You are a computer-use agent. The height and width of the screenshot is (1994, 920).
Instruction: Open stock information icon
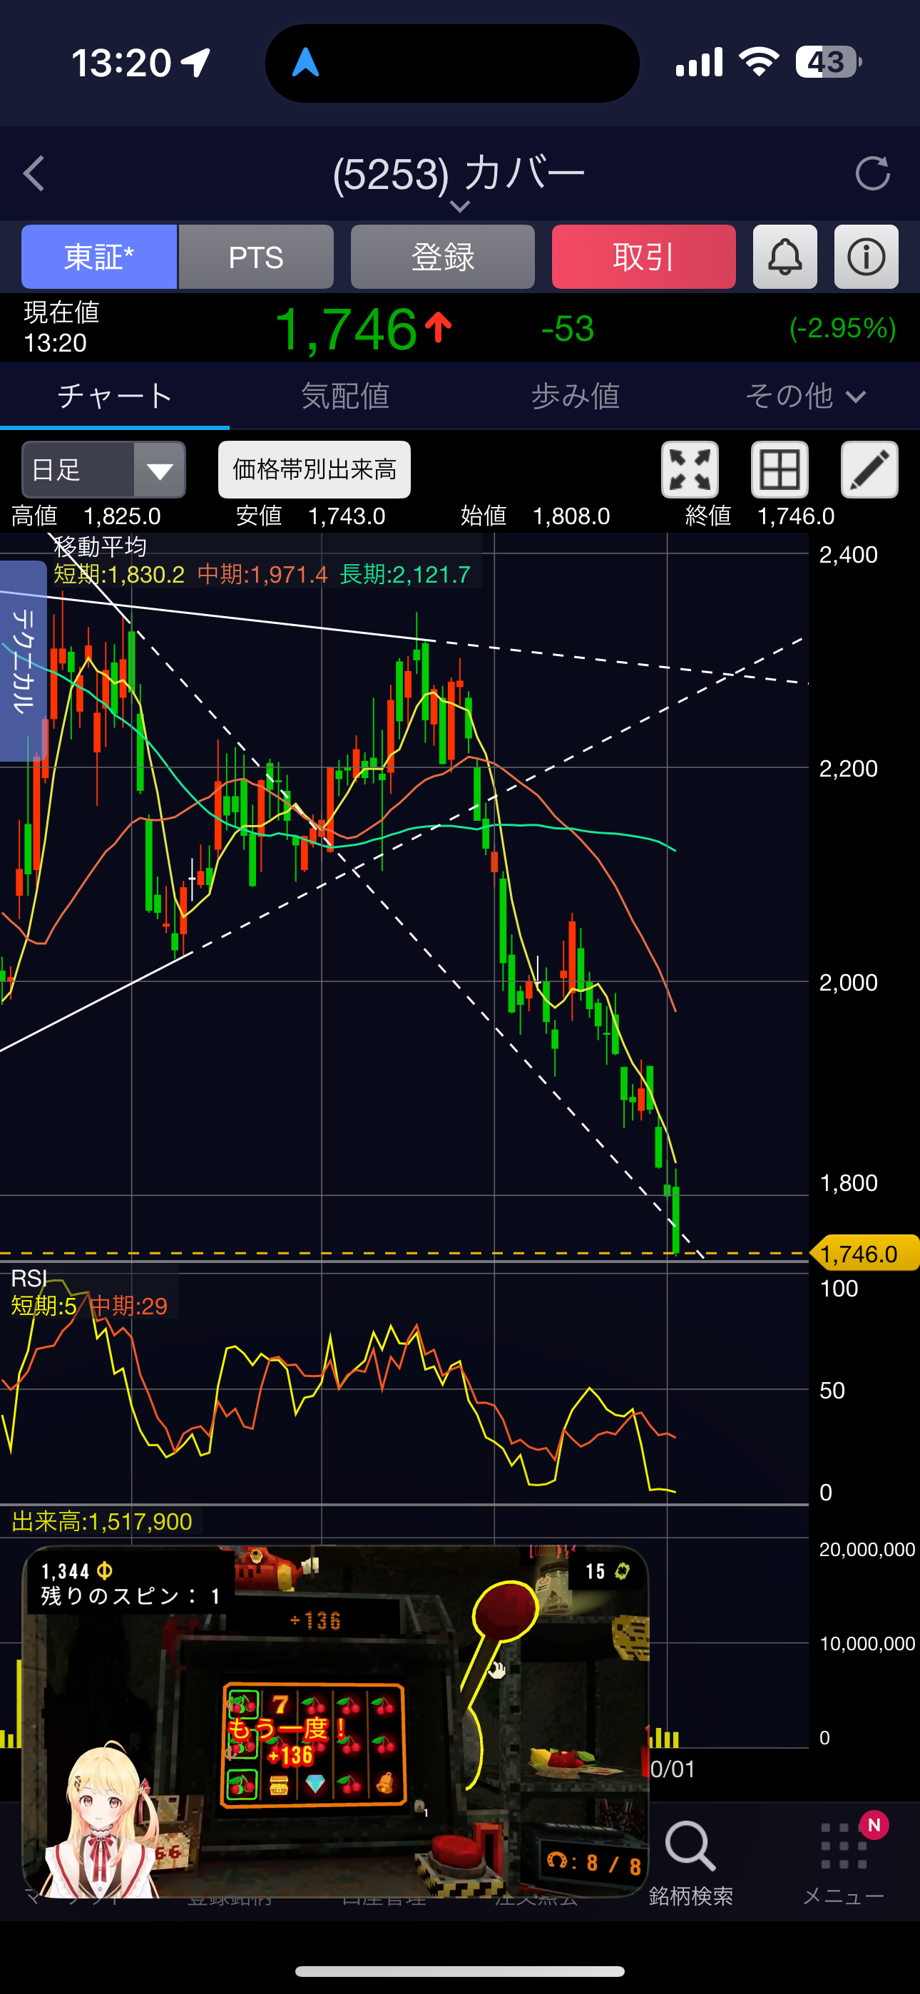[866, 257]
